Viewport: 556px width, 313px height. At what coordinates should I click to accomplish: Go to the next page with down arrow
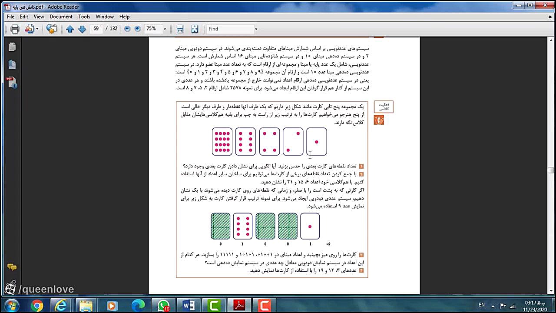(x=82, y=29)
